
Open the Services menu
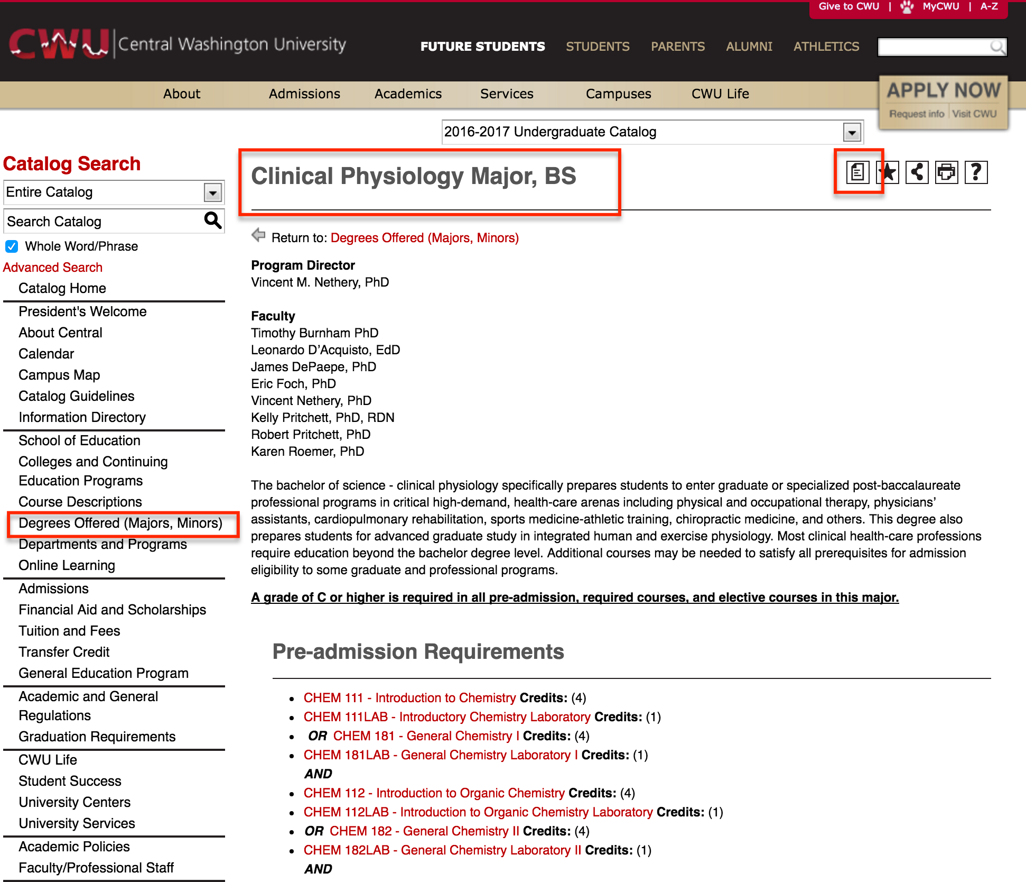click(x=507, y=94)
